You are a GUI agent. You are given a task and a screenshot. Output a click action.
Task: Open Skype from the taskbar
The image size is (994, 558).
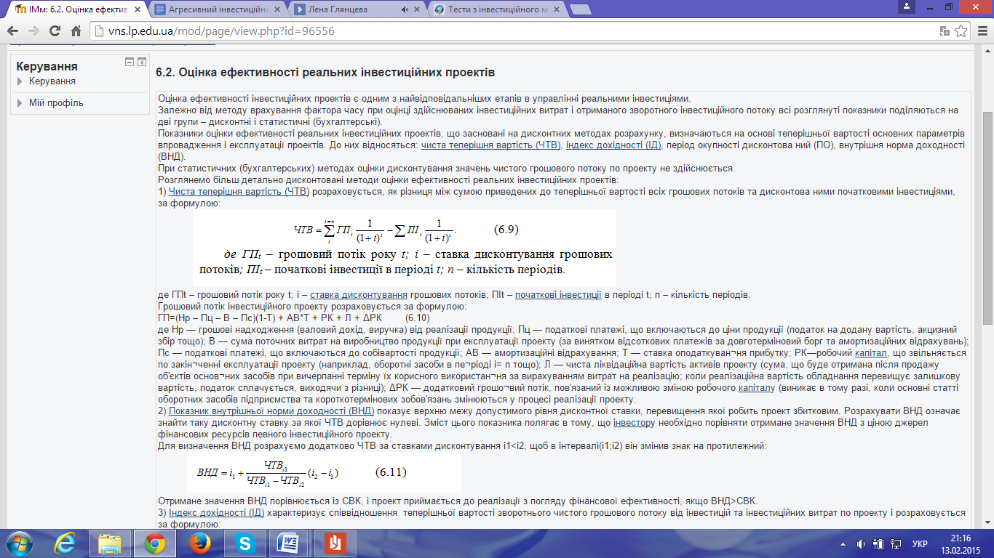pos(244,543)
